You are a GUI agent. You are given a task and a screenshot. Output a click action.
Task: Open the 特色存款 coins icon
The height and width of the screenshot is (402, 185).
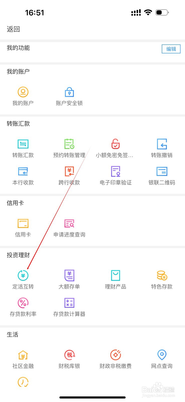tap(162, 275)
